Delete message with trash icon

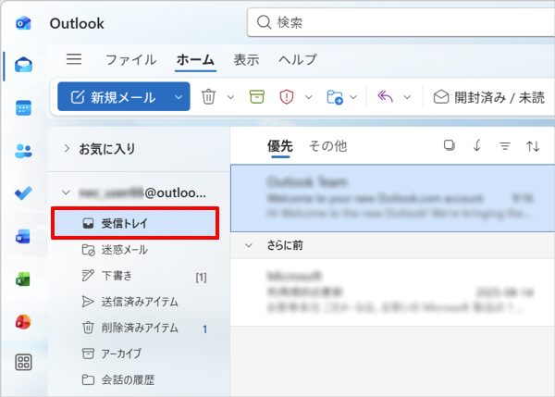[x=208, y=96]
